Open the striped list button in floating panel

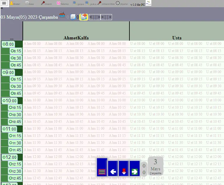(102, 172)
